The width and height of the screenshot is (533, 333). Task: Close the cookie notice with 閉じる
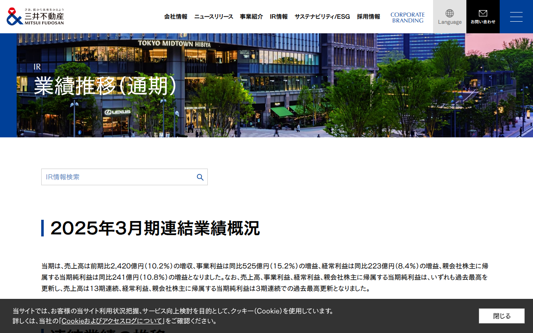[502, 316]
